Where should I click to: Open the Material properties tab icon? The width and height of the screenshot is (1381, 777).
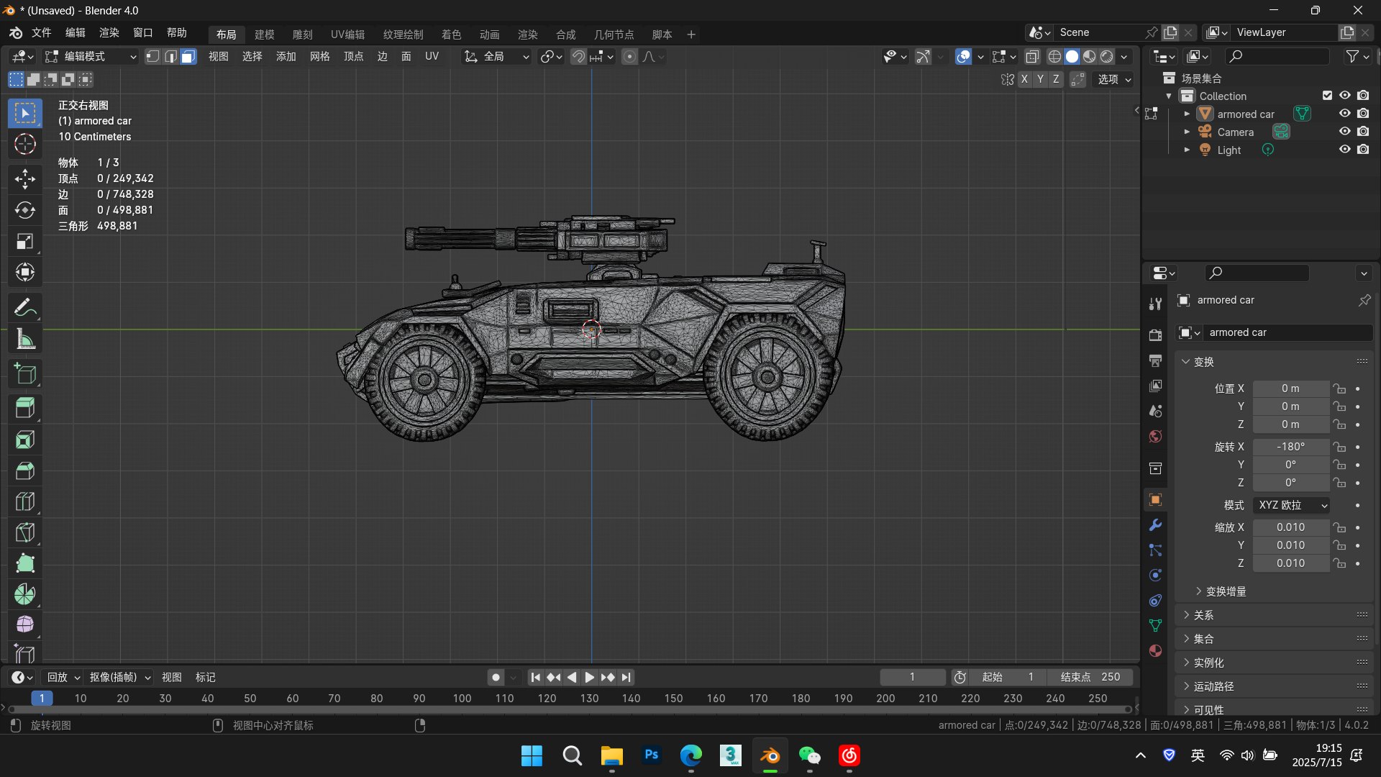(1155, 650)
